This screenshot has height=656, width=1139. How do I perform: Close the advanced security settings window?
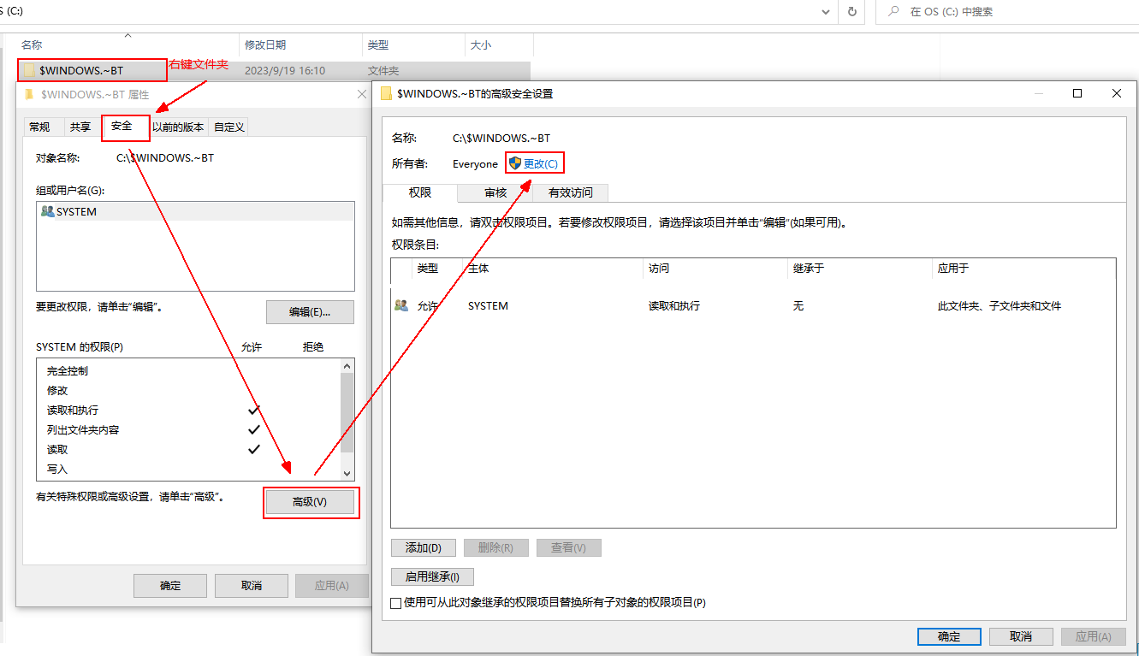tap(1117, 93)
